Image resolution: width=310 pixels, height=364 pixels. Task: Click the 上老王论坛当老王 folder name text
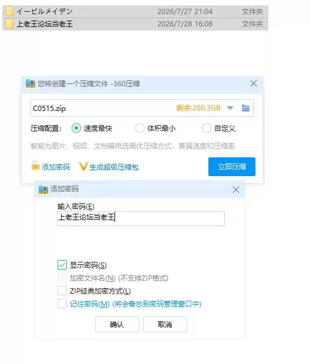[x=45, y=24]
